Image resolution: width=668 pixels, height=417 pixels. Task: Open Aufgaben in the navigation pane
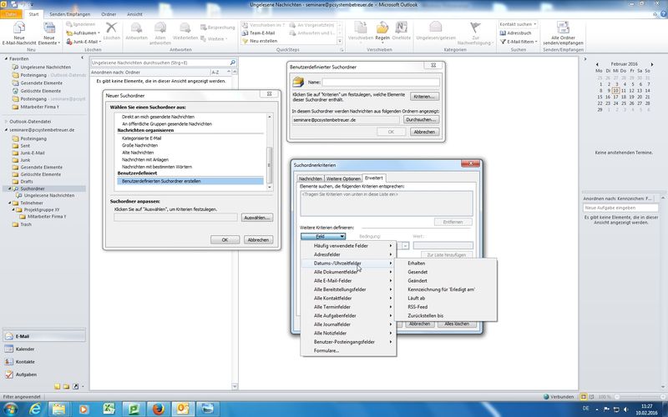tap(25, 374)
